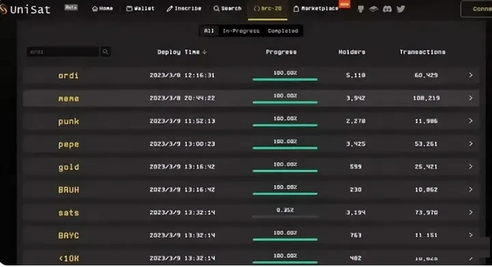Expand the sats row chevron
The height and width of the screenshot is (267, 492).
(471, 212)
